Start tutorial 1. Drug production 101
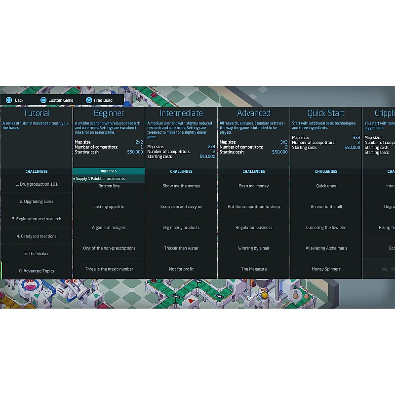395x395 pixels. pos(37,184)
